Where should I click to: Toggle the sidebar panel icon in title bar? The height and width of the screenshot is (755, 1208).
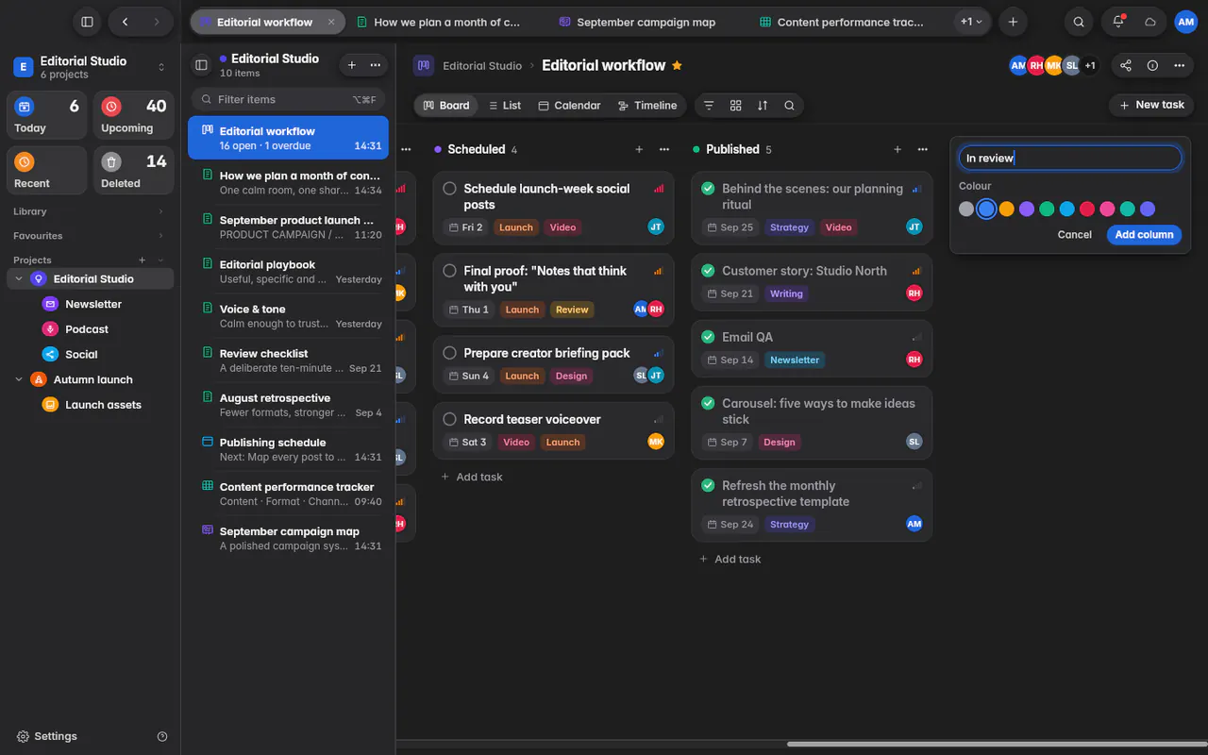87,22
